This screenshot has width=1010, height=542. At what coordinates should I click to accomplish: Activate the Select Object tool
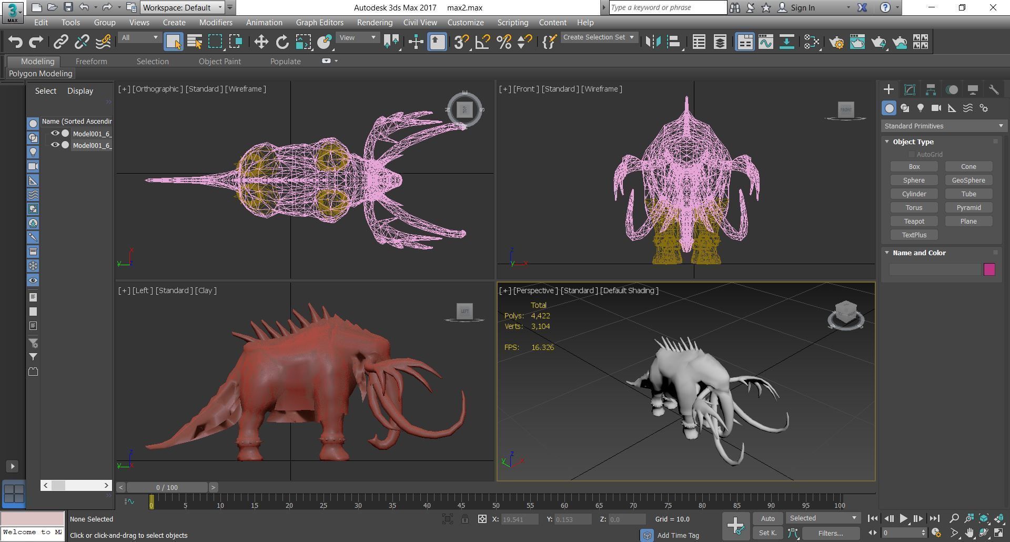pos(173,42)
